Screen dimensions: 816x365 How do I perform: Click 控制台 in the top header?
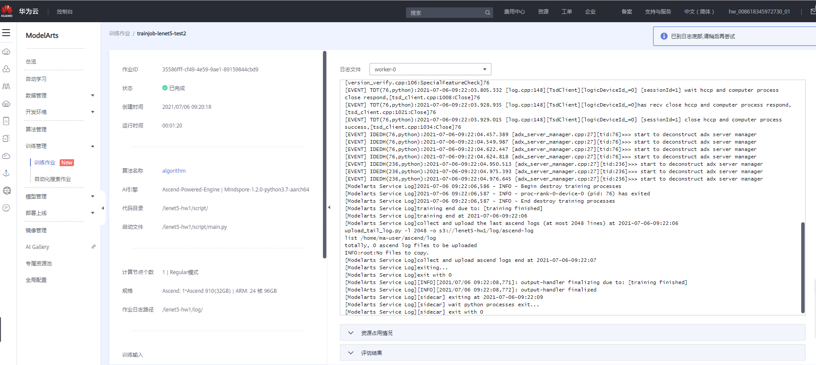(x=65, y=12)
